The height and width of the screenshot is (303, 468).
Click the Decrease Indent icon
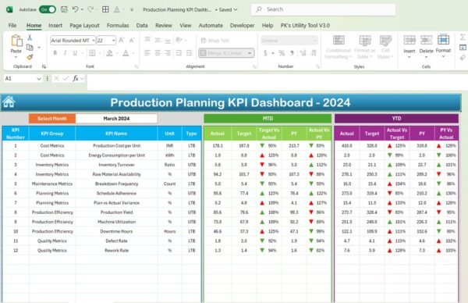tap(179, 53)
